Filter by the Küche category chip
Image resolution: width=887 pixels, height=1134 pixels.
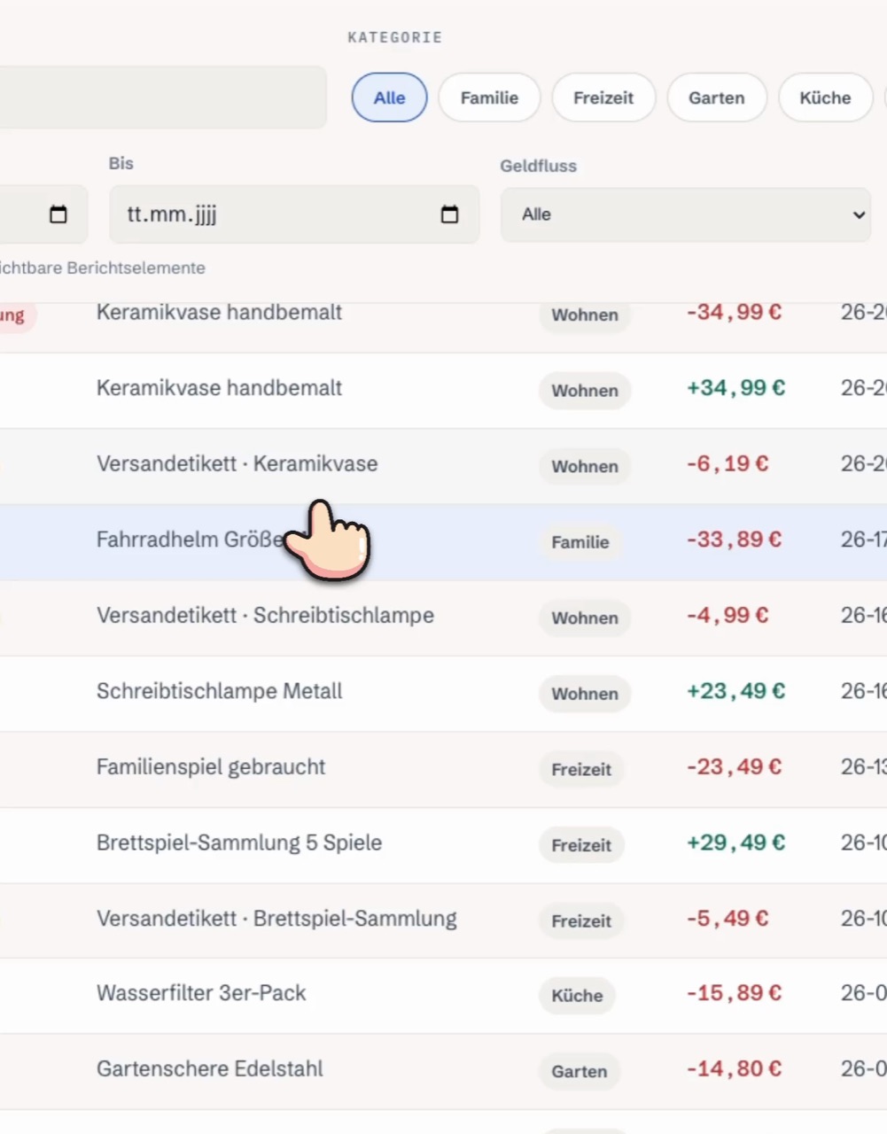point(825,97)
